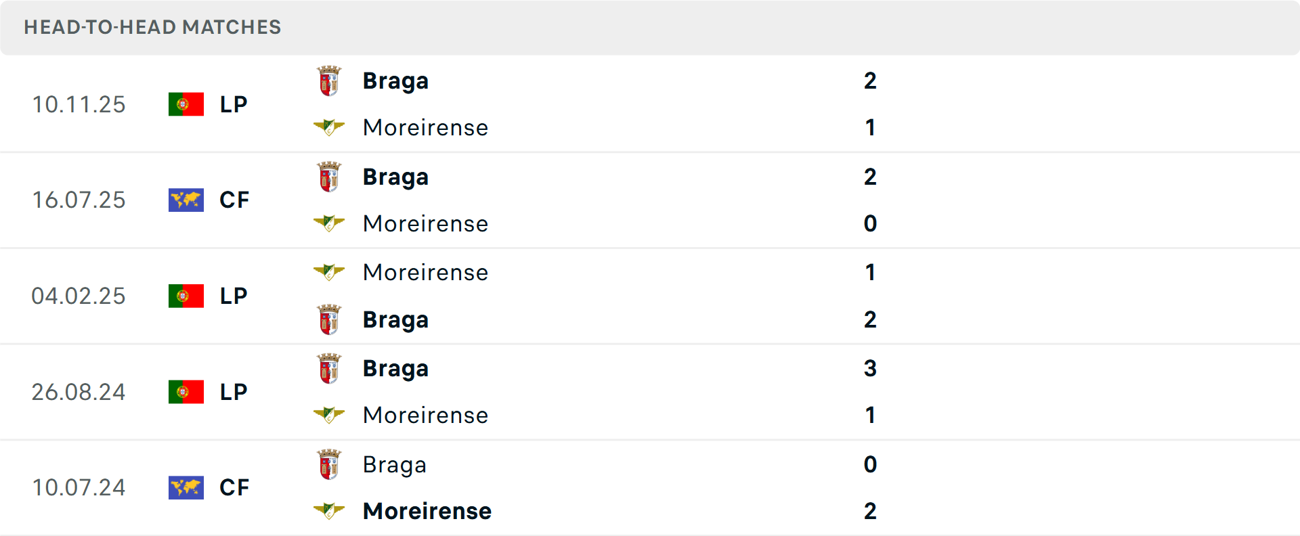1300x536 pixels.
Task: Select the full 04.02.25 match row
Action: 650,296
